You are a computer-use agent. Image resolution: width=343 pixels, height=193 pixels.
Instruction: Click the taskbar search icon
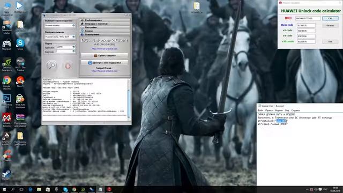pos(13,189)
